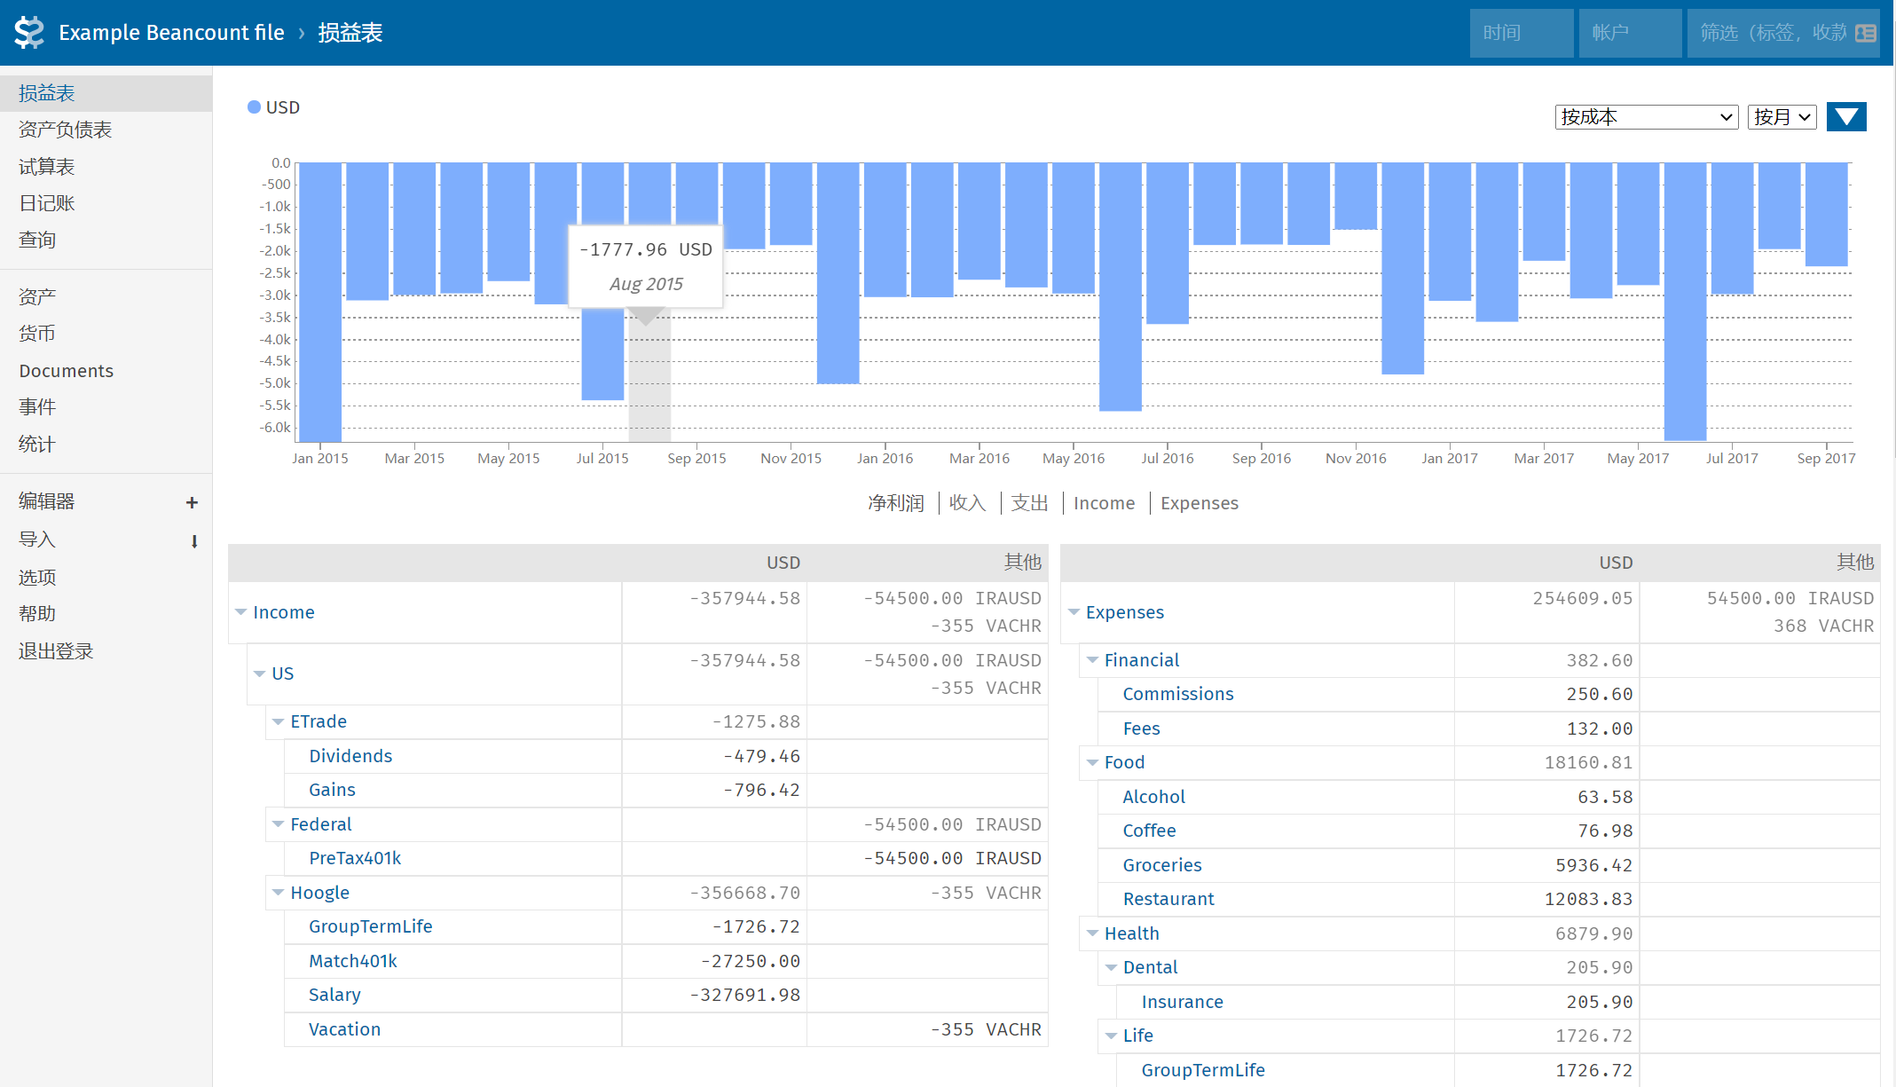Click Example Beancount file title
This screenshot has height=1087, width=1896.
(171, 33)
